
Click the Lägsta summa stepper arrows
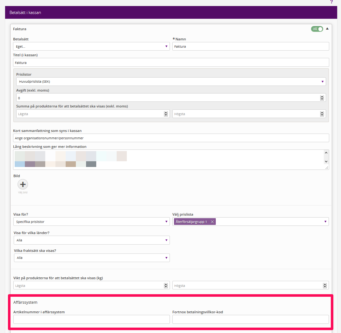click(166, 114)
